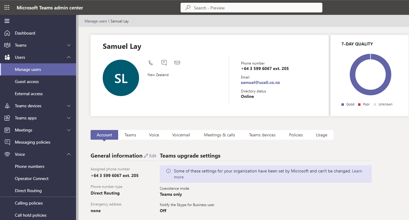Click the Microsoft Teams admin center title
The width and height of the screenshot is (409, 220).
coord(50,8)
